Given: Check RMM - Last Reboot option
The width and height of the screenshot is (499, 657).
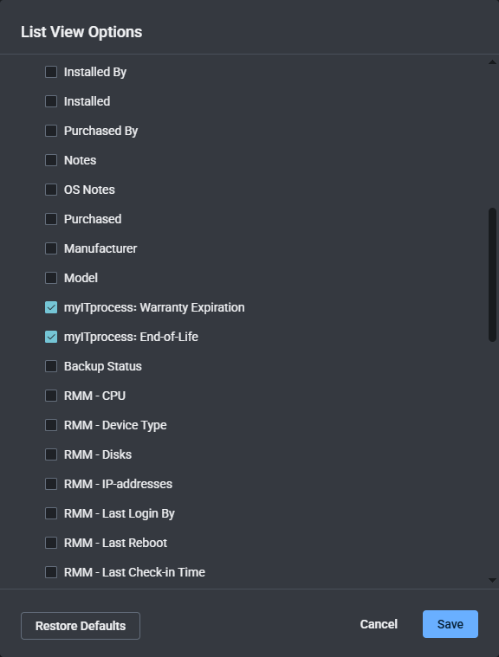Looking at the screenshot, I should point(51,543).
